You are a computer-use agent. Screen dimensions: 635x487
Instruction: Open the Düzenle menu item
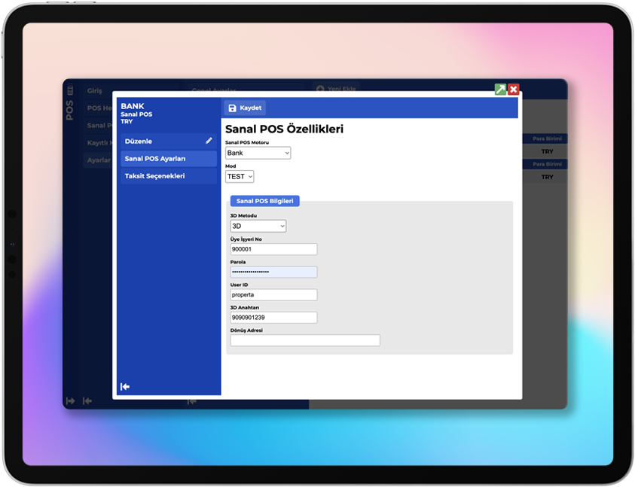coord(161,141)
